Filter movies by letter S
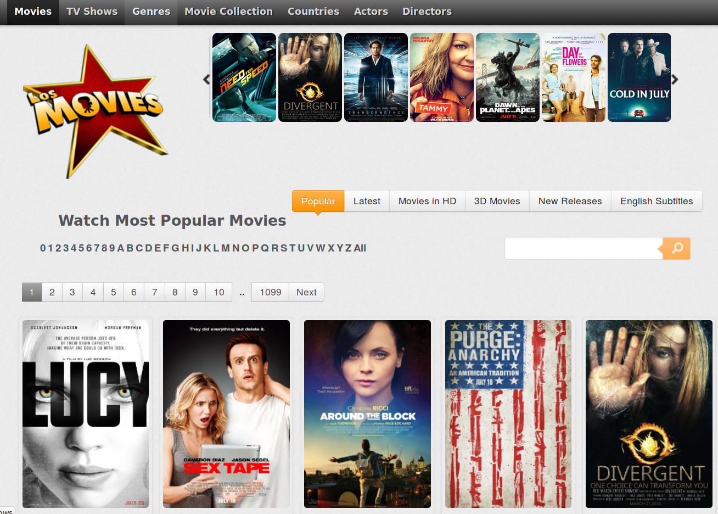718x514 pixels. (284, 248)
